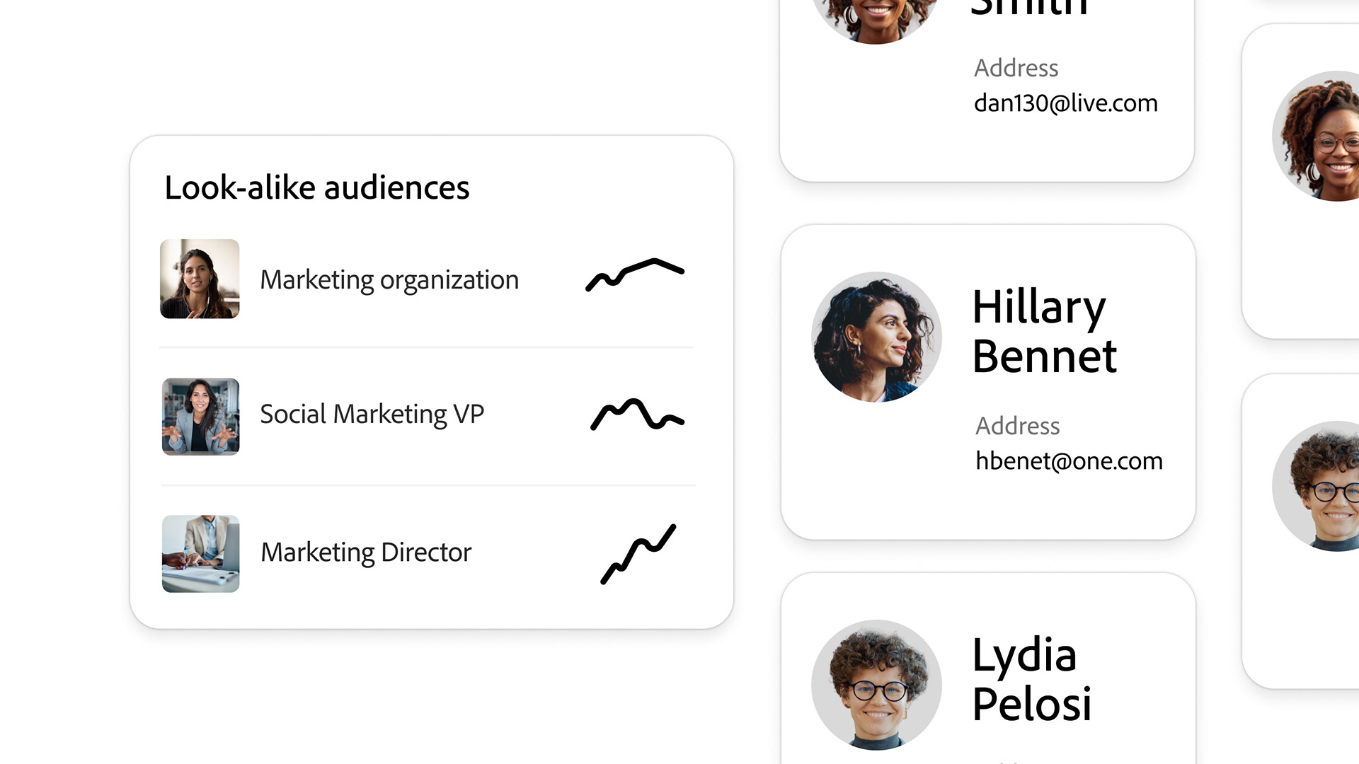Open the Smith card avatar photo
The width and height of the screenshot is (1359, 764).
(876, 22)
